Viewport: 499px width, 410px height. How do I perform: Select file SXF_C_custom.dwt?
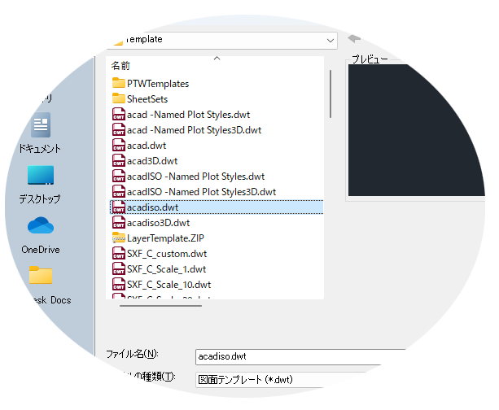tap(167, 254)
